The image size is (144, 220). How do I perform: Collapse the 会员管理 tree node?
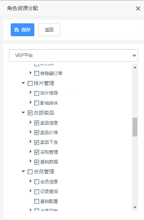23,172
